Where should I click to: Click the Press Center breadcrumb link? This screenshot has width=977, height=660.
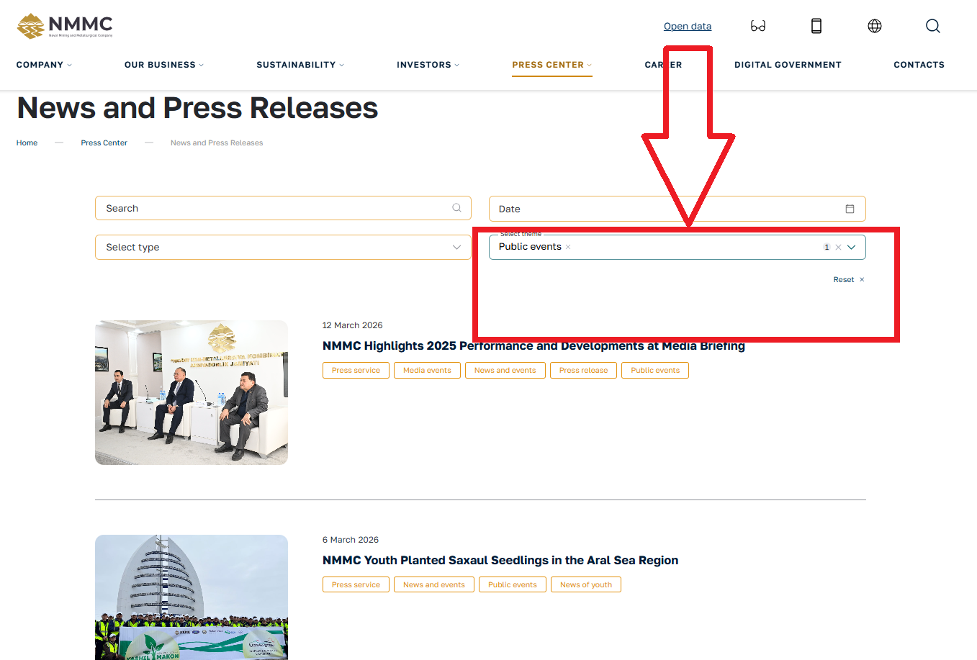click(x=104, y=143)
